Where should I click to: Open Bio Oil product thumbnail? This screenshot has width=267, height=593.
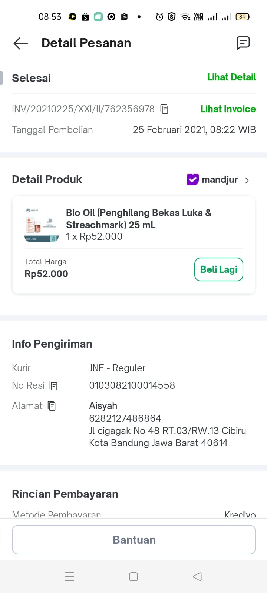coord(42,225)
